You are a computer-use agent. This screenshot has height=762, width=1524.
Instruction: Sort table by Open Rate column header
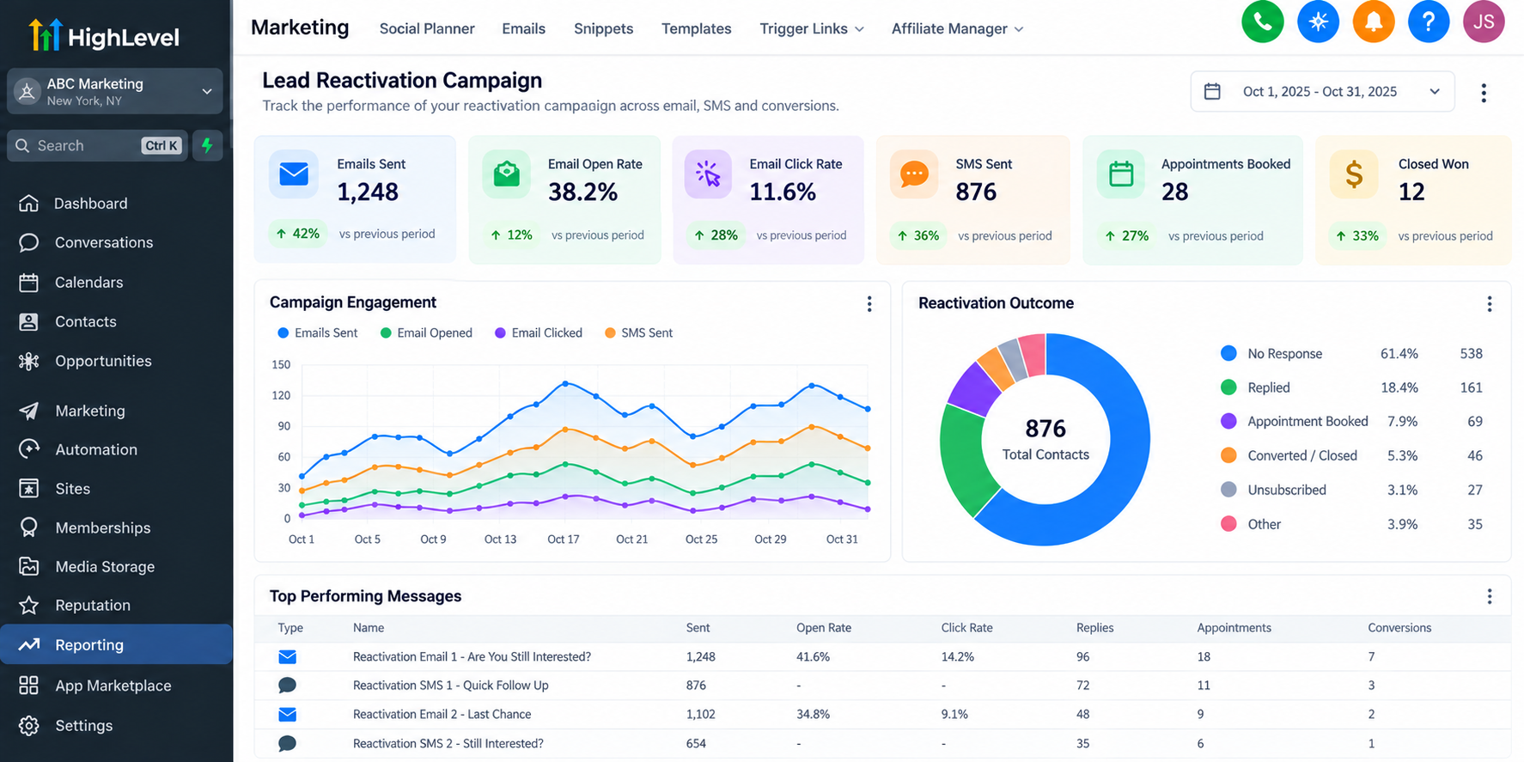[824, 628]
